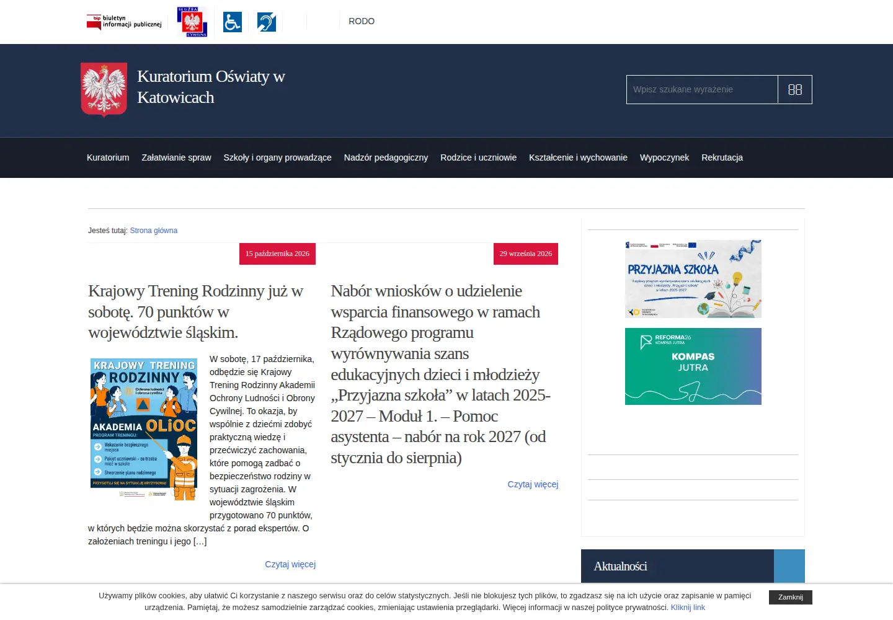Click the Polish eagle coat of arms
The height and width of the screenshot is (620, 893).
104,89
